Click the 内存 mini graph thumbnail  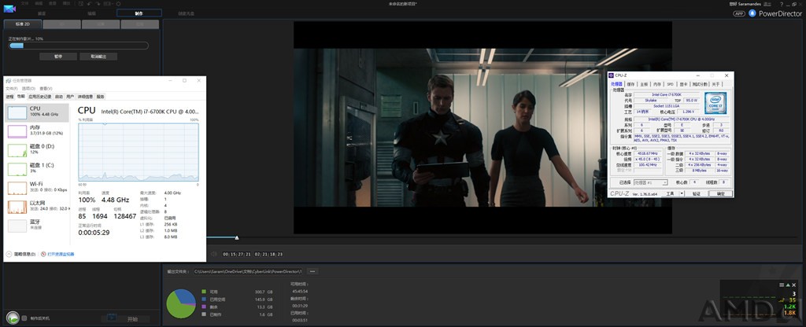pos(17,131)
